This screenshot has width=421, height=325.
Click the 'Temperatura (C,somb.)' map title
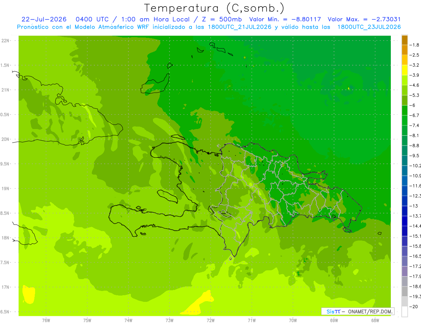coord(214,8)
